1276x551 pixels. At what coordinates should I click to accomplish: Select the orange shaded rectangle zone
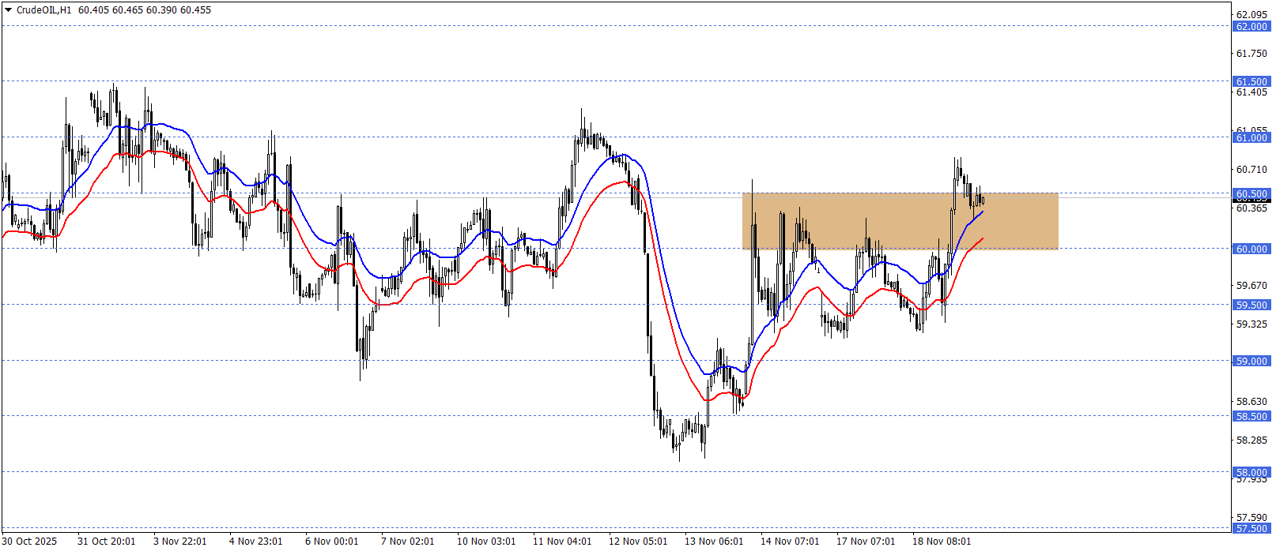[900, 221]
